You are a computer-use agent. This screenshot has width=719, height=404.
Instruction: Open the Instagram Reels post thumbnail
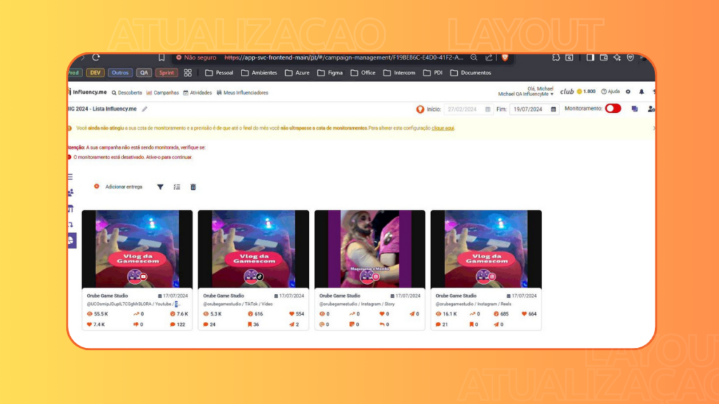[486, 249]
